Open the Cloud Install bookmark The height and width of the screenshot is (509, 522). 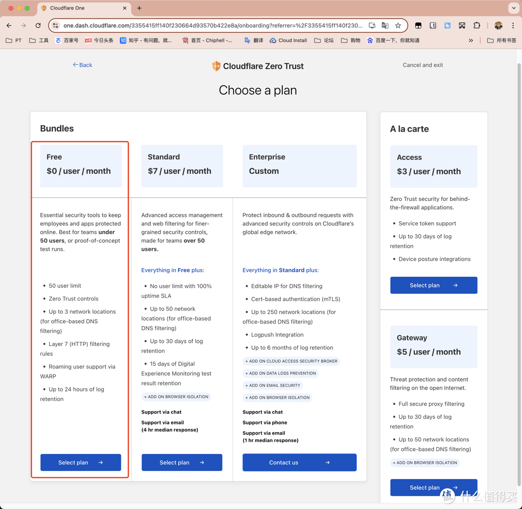tap(288, 41)
